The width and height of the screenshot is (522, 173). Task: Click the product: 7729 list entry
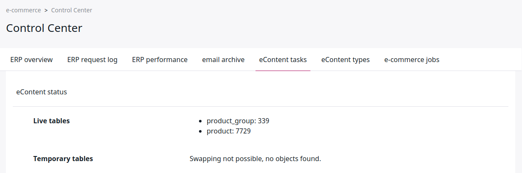coord(228,131)
